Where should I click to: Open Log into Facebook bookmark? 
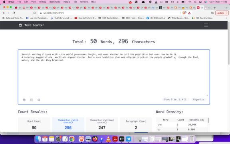37,18
